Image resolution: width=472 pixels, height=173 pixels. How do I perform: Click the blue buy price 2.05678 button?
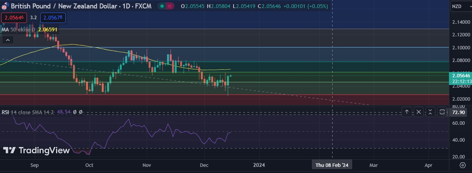[x=53, y=18]
